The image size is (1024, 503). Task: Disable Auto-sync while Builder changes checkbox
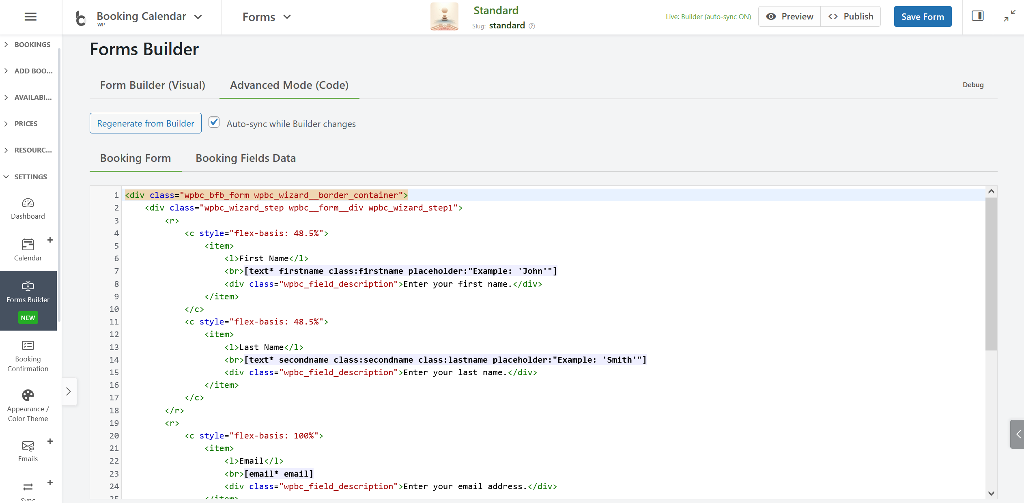(214, 123)
